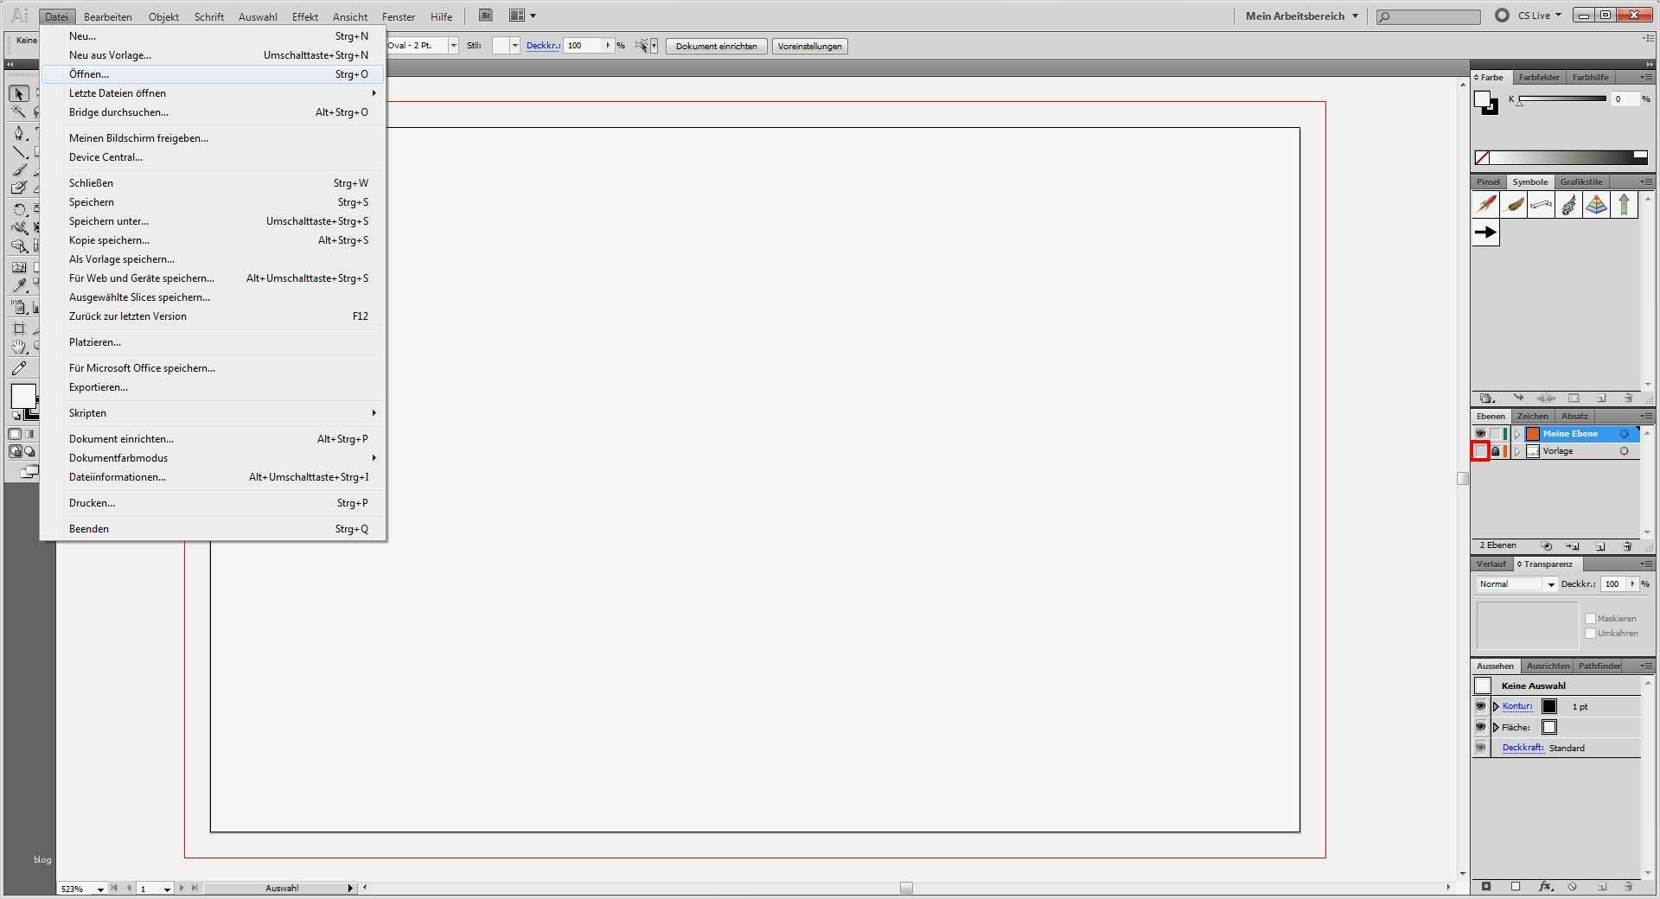This screenshot has height=899, width=1660.
Task: Show the Vorlage layer
Action: (1480, 450)
